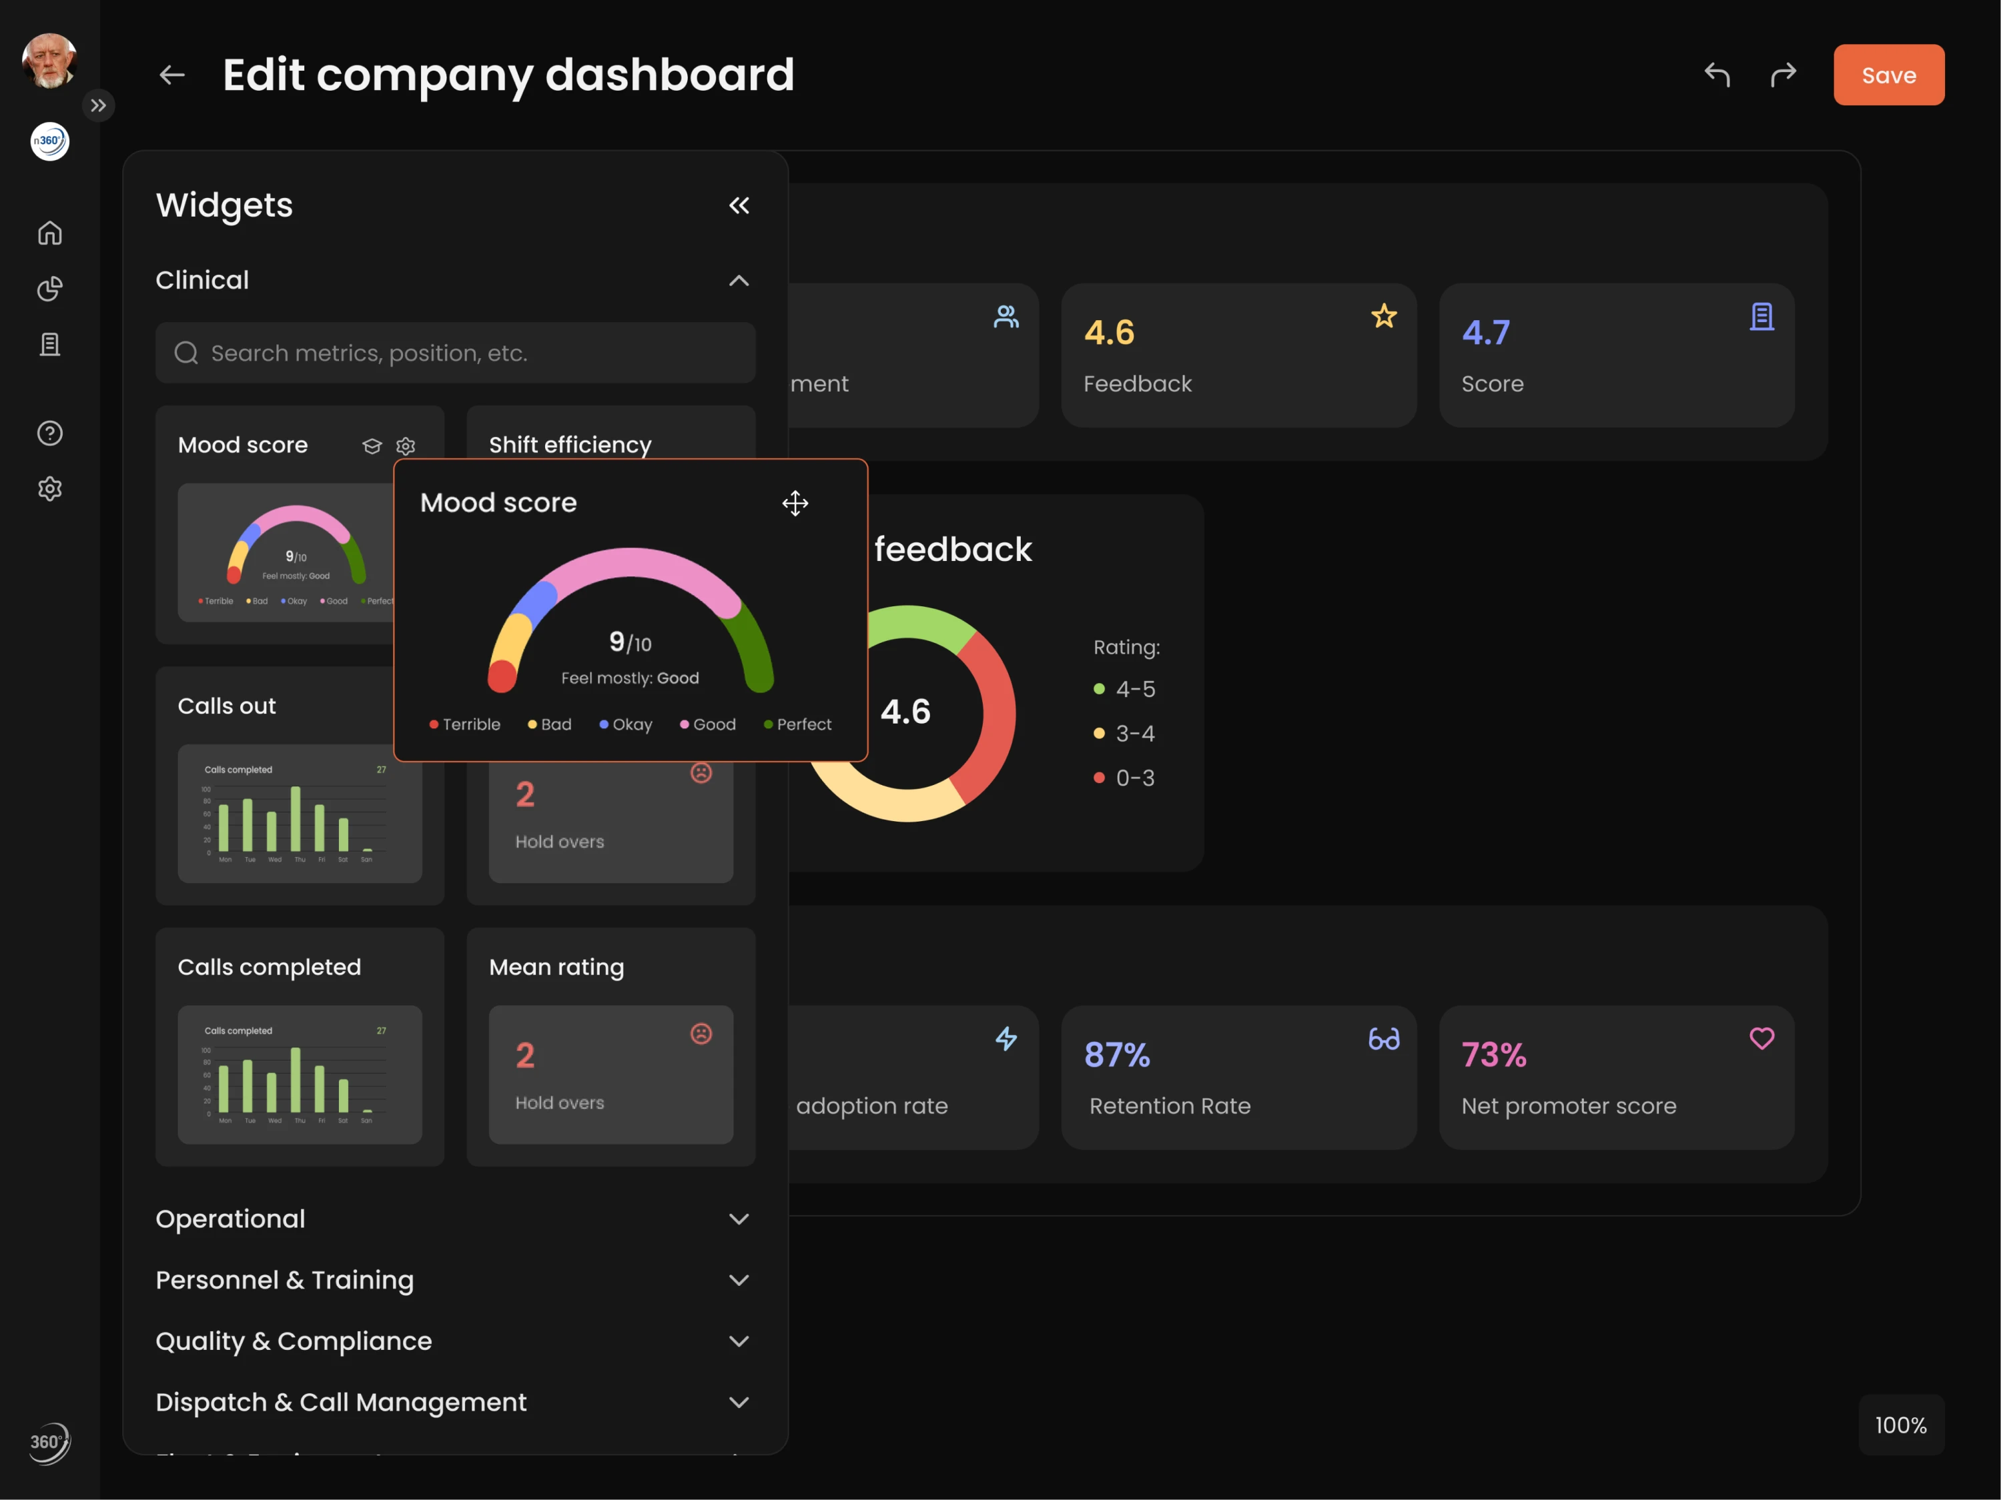Select the Calls out widget thumbnail
Screen dimensions: 2001x1500
(300, 813)
